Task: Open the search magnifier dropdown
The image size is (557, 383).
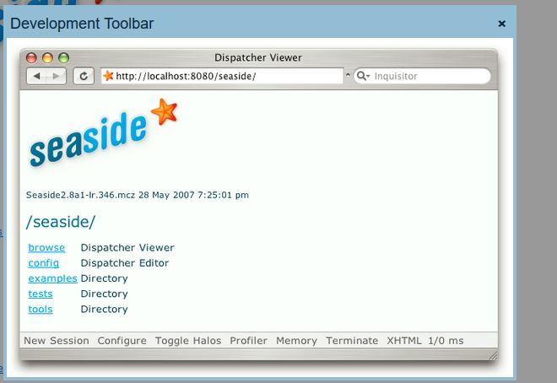Action: 364,76
